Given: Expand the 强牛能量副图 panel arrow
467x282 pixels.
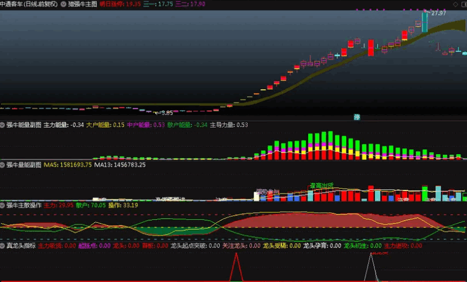Looking at the screenshot, I should [x=2, y=125].
